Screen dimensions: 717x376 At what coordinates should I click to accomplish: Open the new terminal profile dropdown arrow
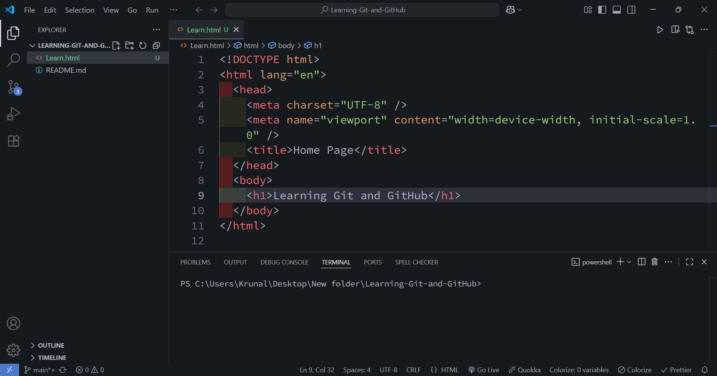click(629, 262)
